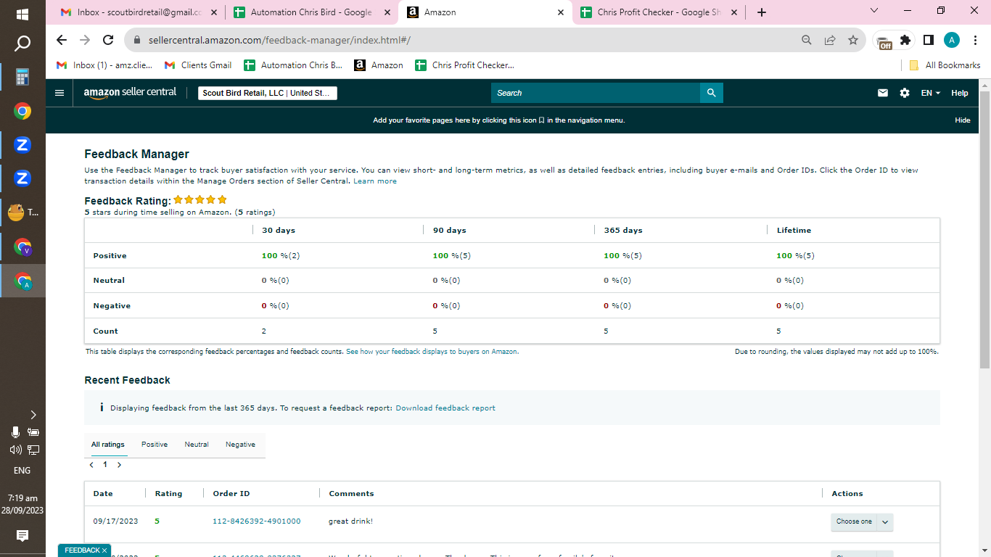
Task: Reload the page with the refresh icon
Action: (x=108, y=40)
